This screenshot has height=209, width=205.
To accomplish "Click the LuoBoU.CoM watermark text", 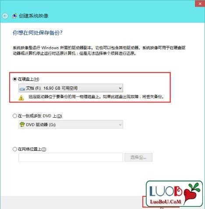I will (166, 202).
